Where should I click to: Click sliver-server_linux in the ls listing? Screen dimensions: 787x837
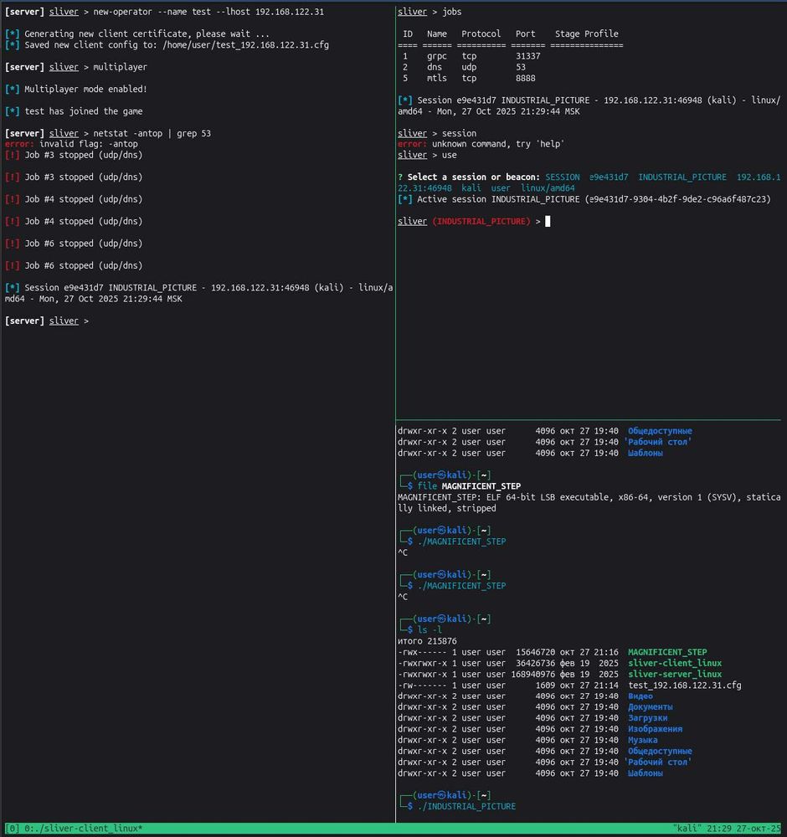pos(674,674)
